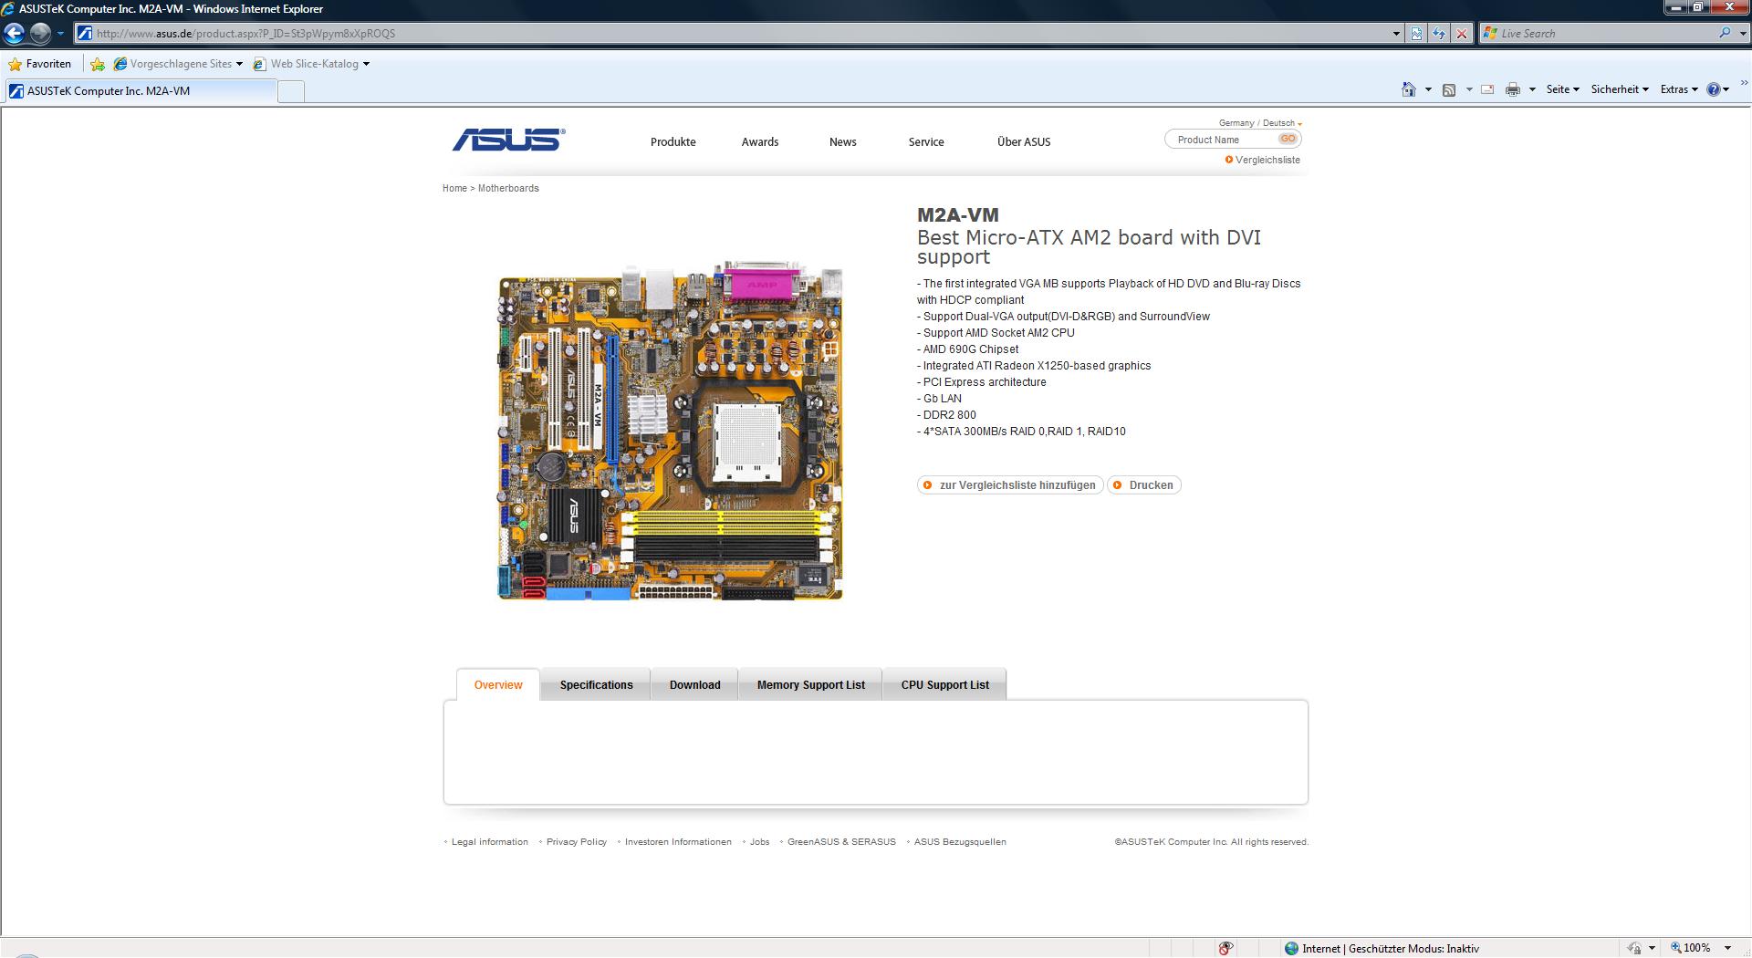Click the 100% zoom level button
Screen dimensions: 1752x958
pyautogui.click(x=1691, y=949)
